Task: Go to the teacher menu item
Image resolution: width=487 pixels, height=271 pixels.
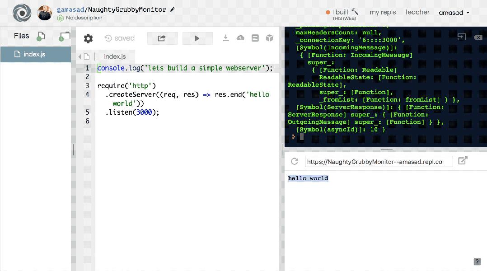Action: click(417, 12)
